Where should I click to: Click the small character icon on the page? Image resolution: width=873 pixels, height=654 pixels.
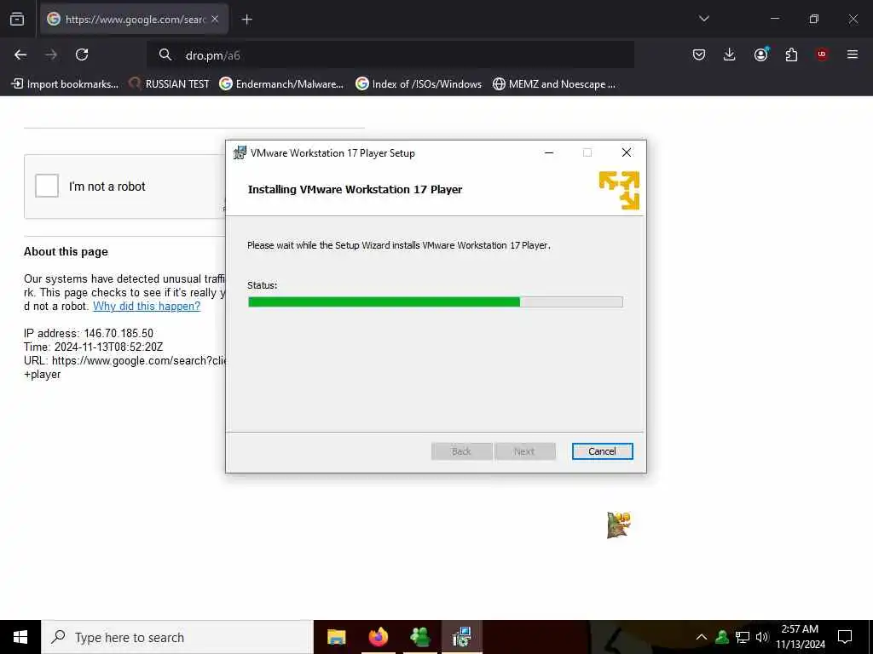[x=619, y=525]
